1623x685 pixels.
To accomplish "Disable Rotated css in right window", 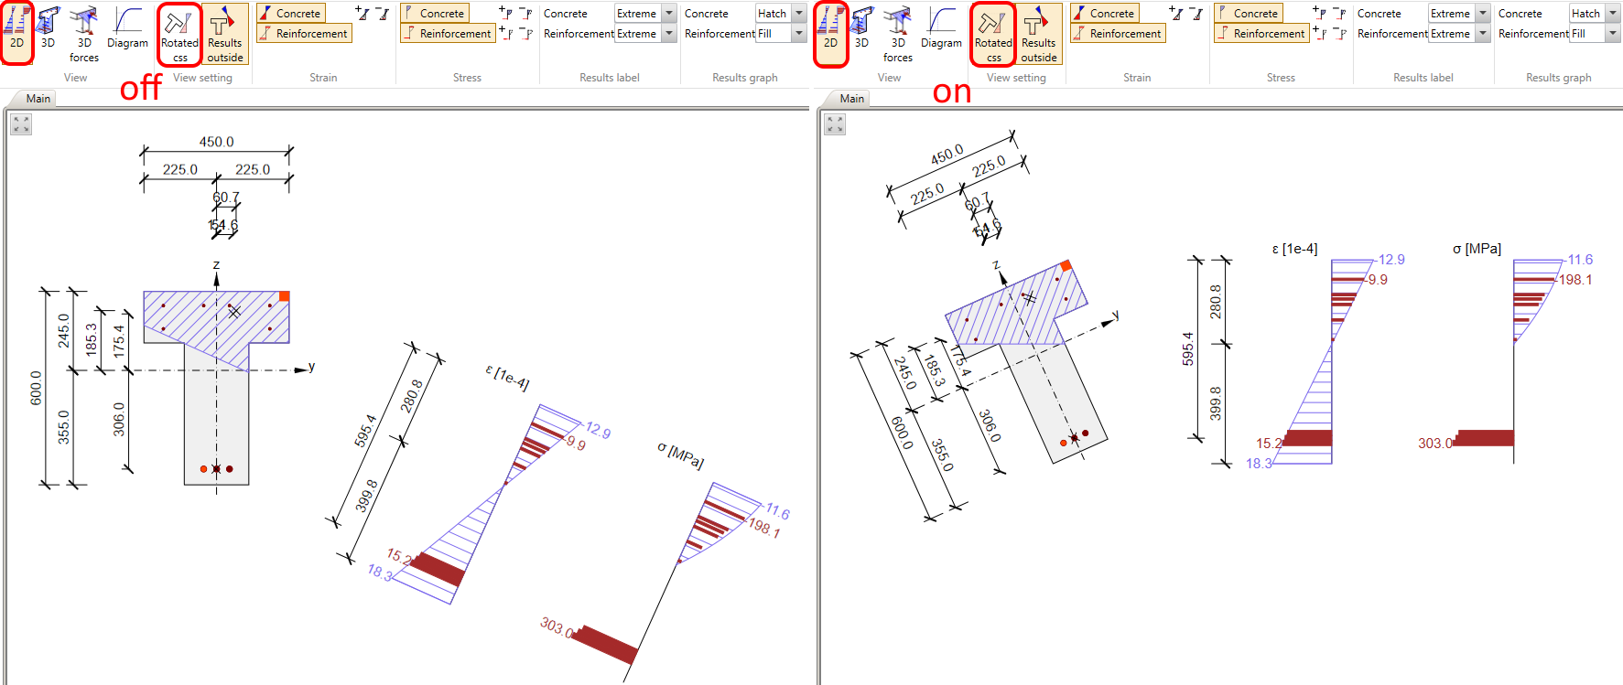I will coord(993,34).
